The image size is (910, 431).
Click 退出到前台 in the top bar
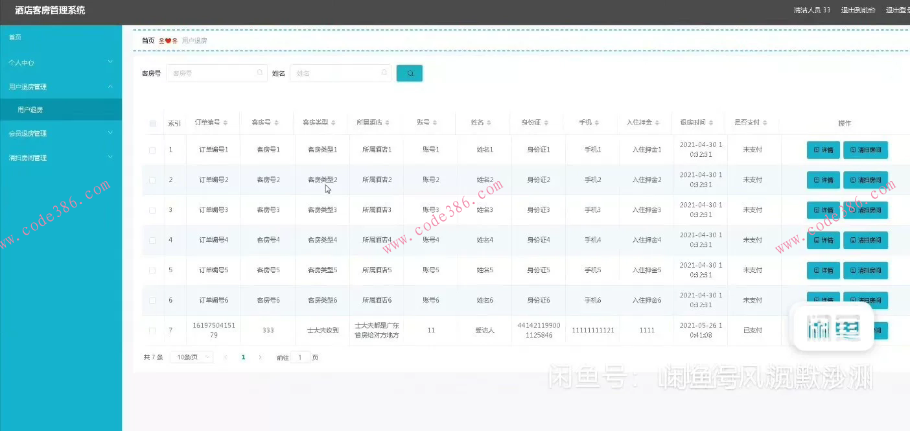click(x=857, y=10)
